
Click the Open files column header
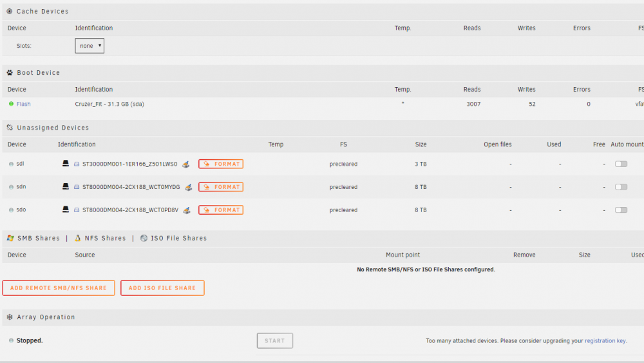click(498, 144)
